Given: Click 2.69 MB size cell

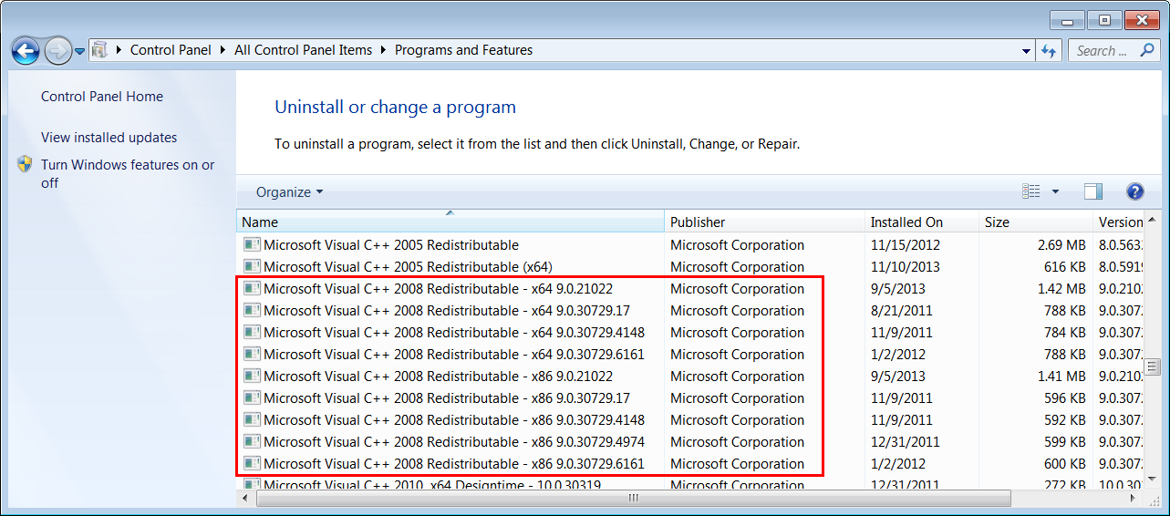Looking at the screenshot, I should tap(1061, 245).
